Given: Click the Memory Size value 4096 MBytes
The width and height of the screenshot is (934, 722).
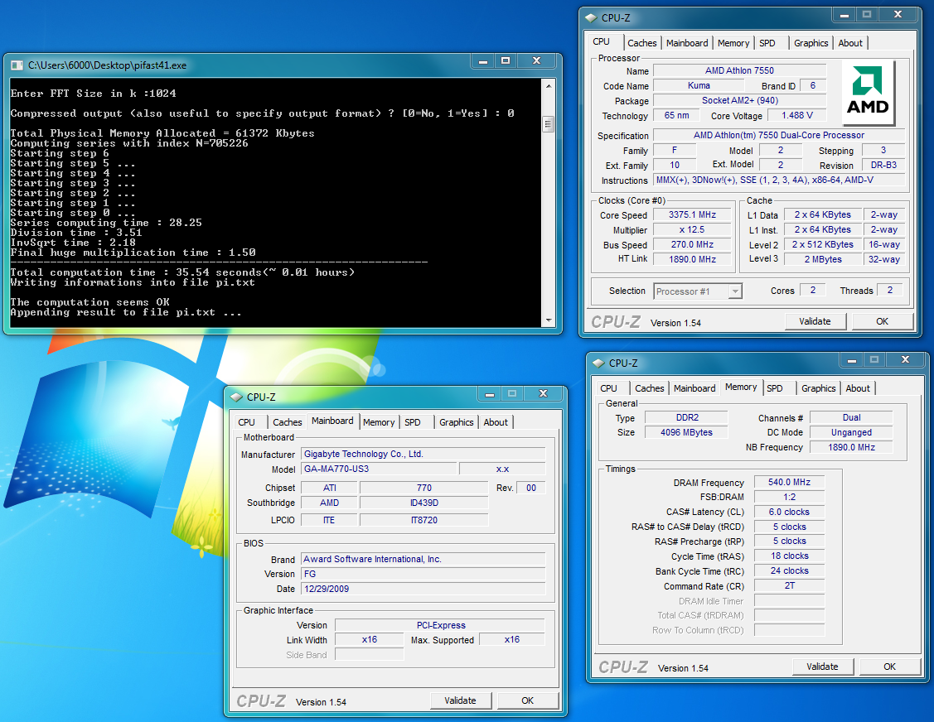Looking at the screenshot, I should coord(686,433).
